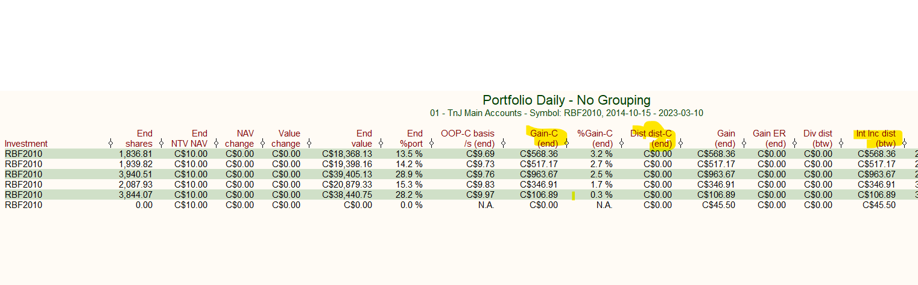Click the sort diamond after Dist dist-C
Image resolution: width=918 pixels, height=285 pixels.
(x=680, y=144)
